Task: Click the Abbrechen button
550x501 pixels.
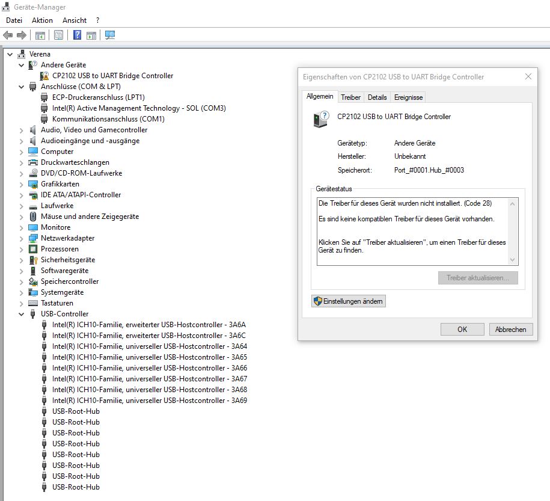Action: [x=511, y=330]
